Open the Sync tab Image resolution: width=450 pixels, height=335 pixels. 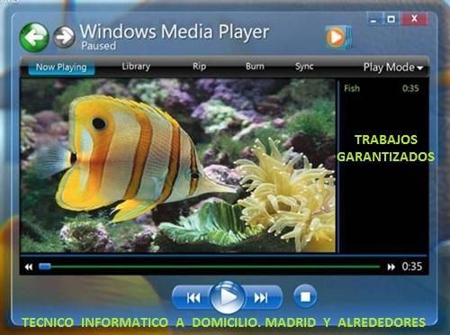coord(304,67)
